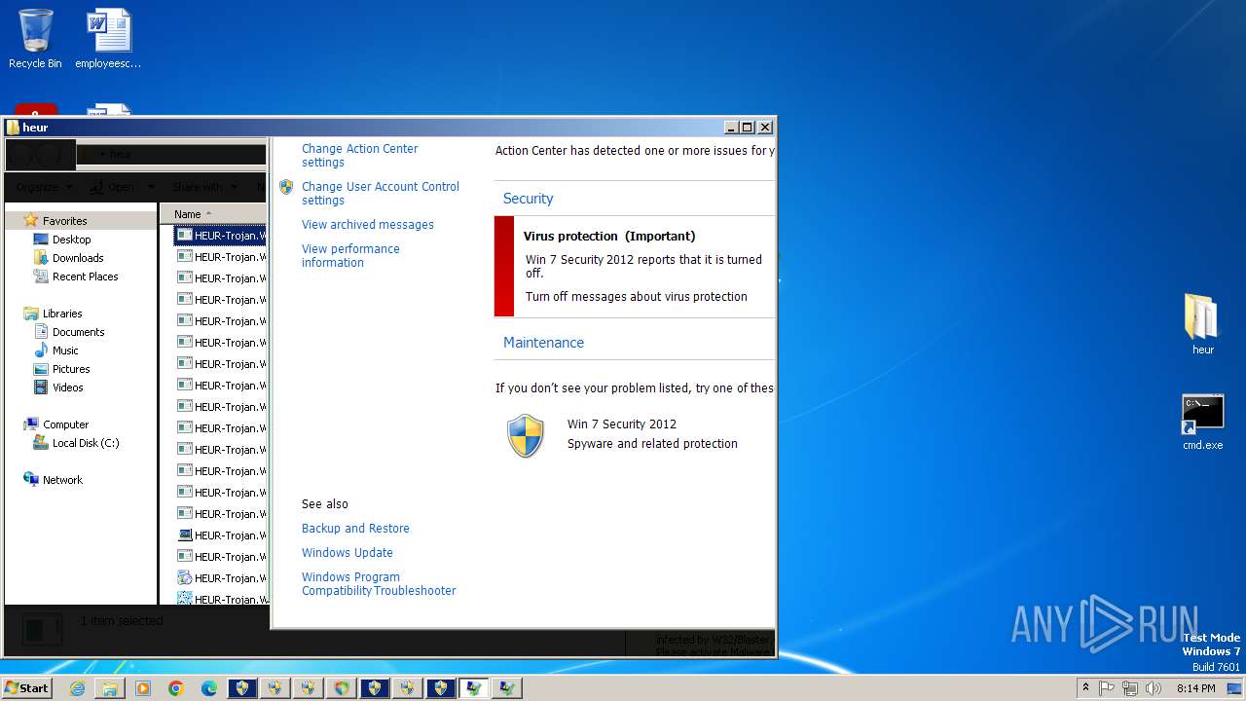Open the employeesc... Word document icon

(108, 39)
